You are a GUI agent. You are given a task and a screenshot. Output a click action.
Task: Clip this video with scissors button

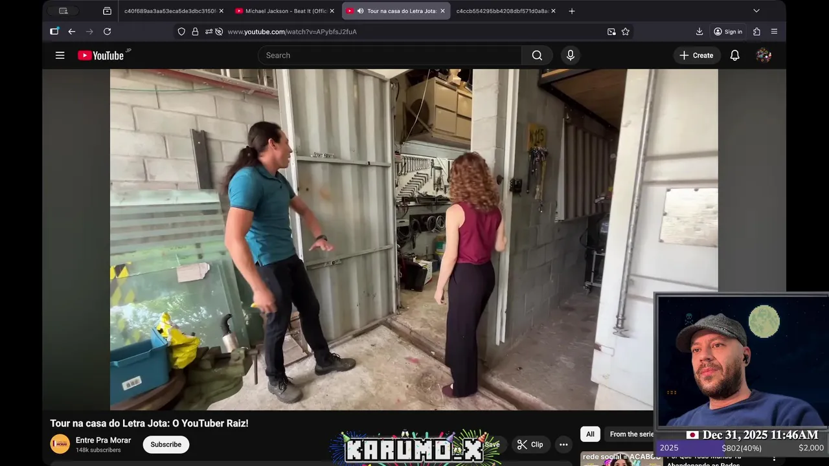click(530, 445)
